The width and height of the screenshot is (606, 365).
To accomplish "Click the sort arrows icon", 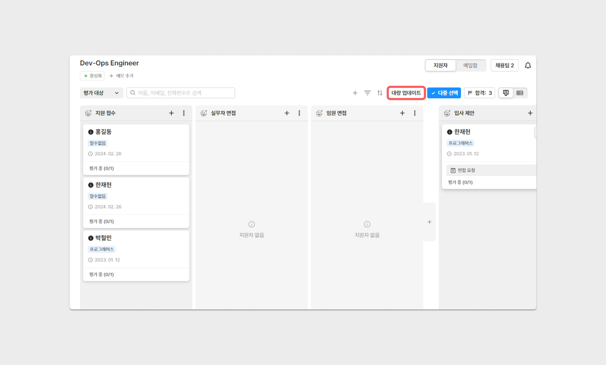I will point(380,93).
